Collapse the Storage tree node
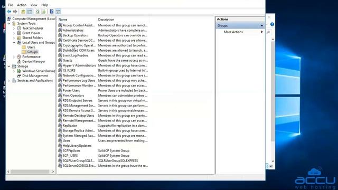Viewport: 338px width, 190px height. pyautogui.click(x=9, y=66)
